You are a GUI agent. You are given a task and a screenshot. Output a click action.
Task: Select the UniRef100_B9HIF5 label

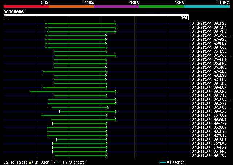click(x=209, y=84)
